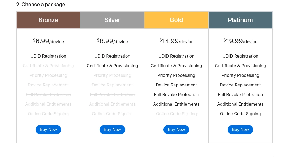Select Buy Now on the Platinum package

point(240,130)
